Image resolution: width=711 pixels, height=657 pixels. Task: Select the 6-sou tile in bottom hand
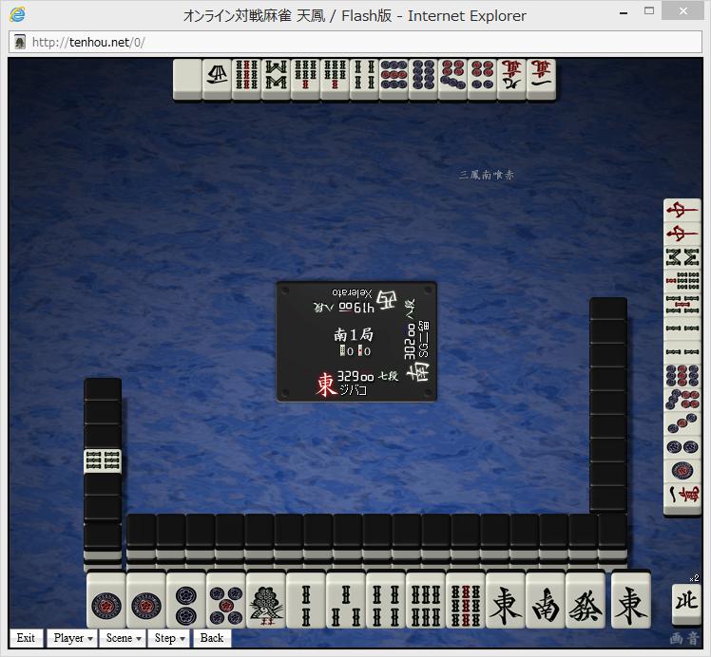click(x=425, y=600)
